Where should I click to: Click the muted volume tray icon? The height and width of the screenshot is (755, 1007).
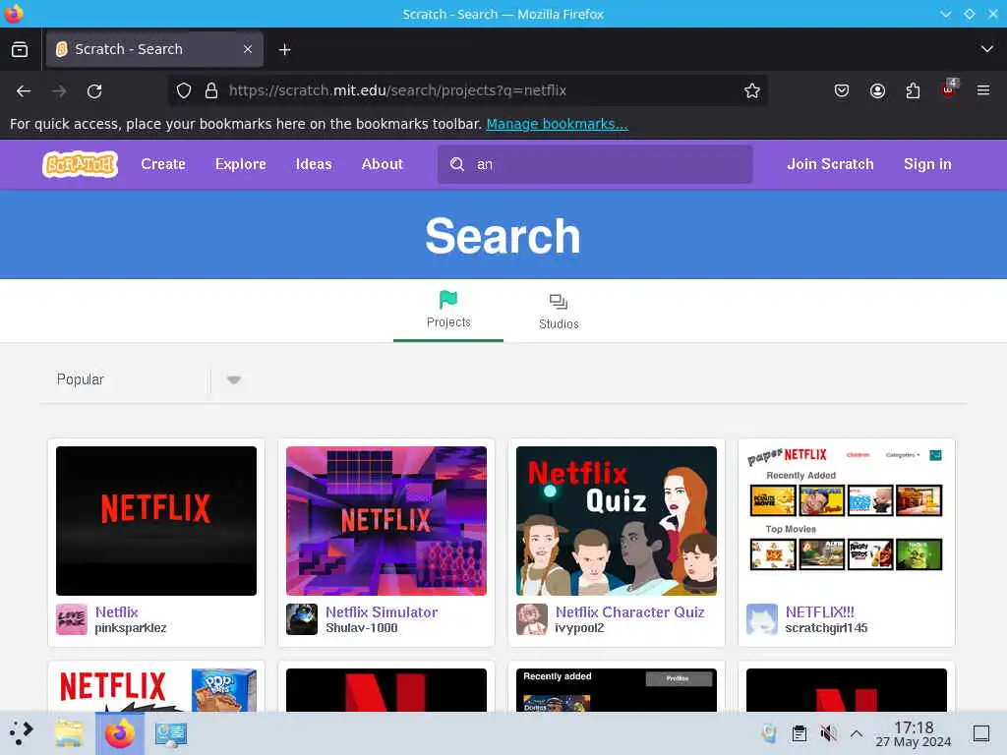pyautogui.click(x=828, y=733)
